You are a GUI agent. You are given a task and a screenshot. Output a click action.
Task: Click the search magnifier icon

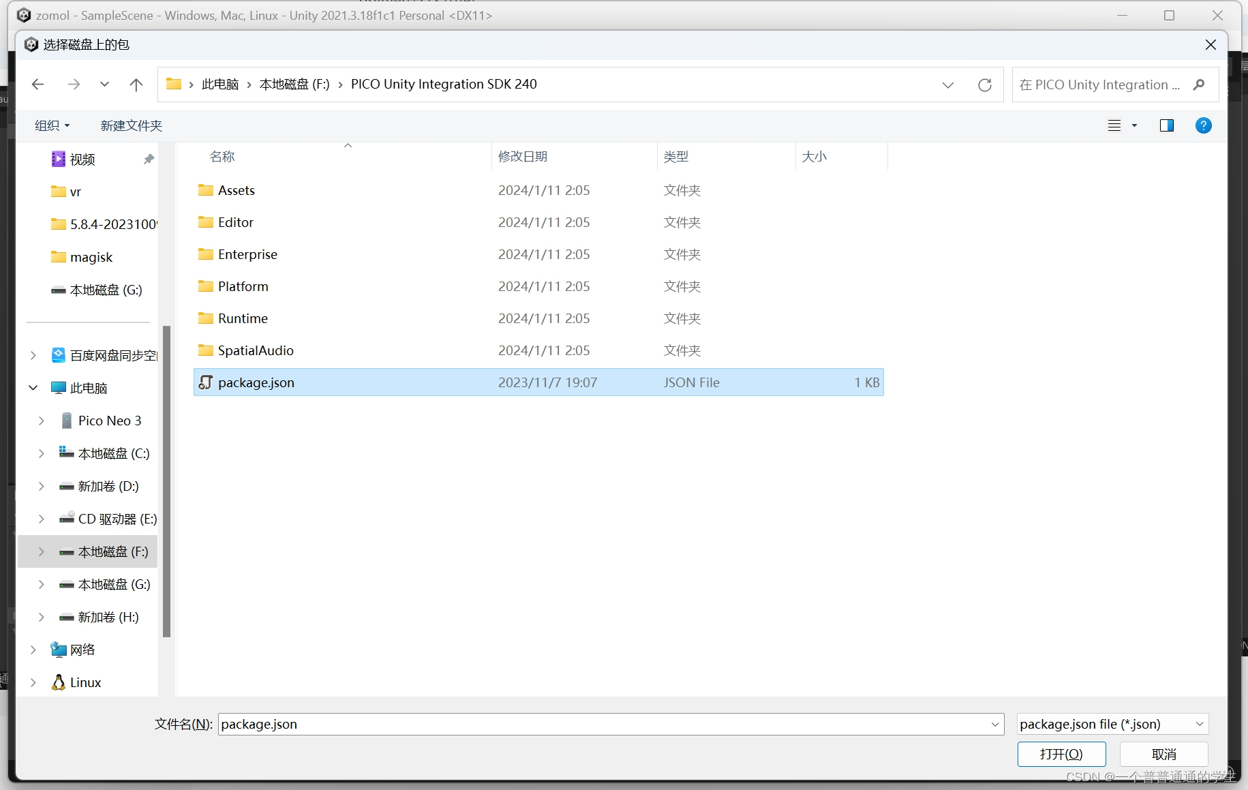pos(1199,85)
